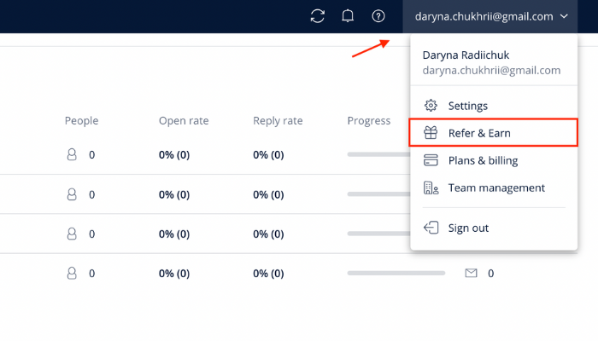Click the progress bar in the last row
Viewport: 598px width, 341px height.
point(396,273)
